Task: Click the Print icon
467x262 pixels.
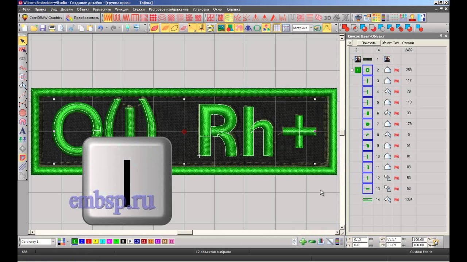Action: (x=52, y=28)
